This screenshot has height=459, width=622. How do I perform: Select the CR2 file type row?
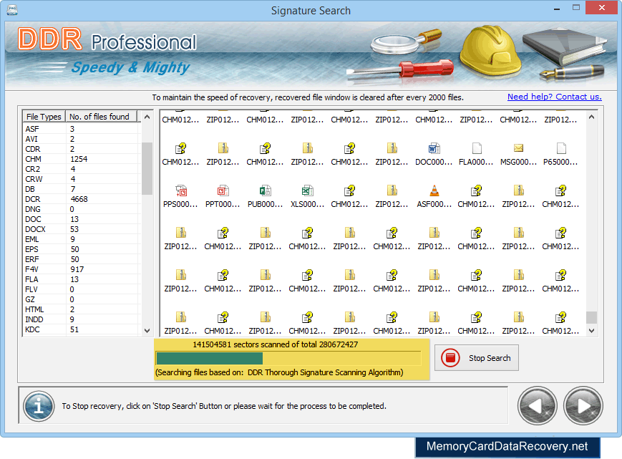point(82,169)
